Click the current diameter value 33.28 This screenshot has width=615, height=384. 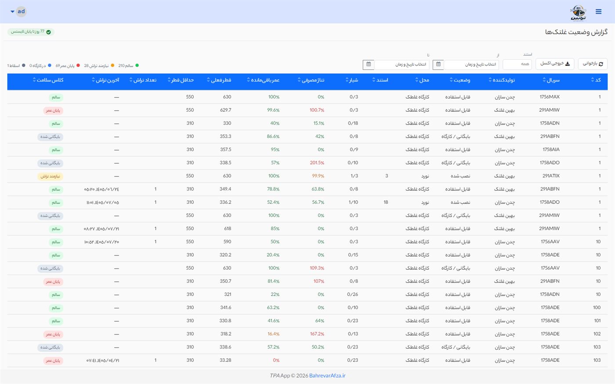(226, 360)
